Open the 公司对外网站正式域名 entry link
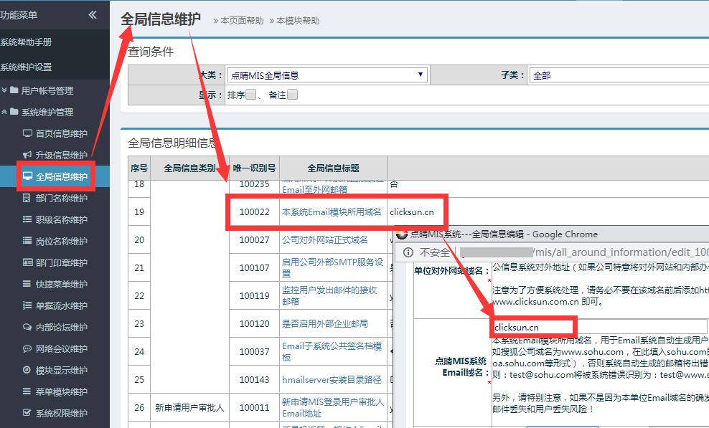The height and width of the screenshot is (428, 709). (324, 240)
